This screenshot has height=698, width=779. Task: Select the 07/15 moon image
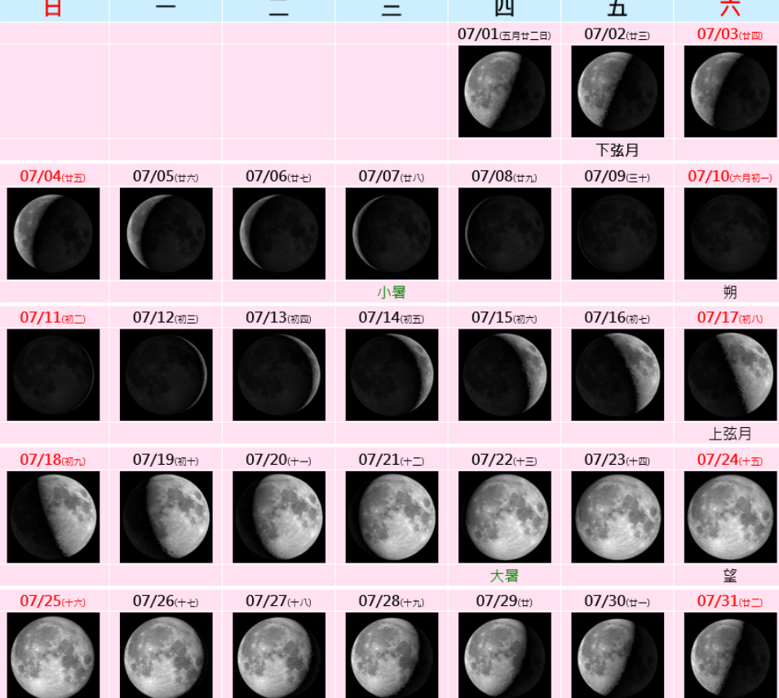[x=504, y=374]
